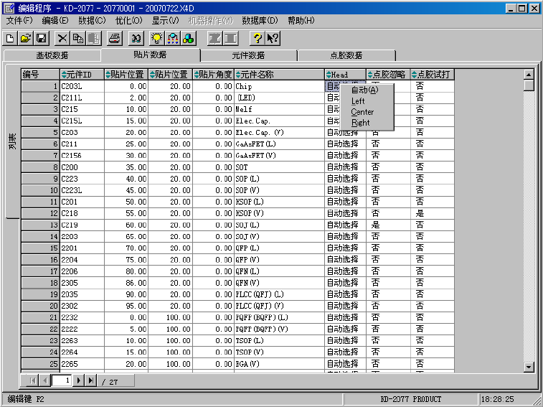
Task: Click the page number input field
Action: tap(62, 380)
